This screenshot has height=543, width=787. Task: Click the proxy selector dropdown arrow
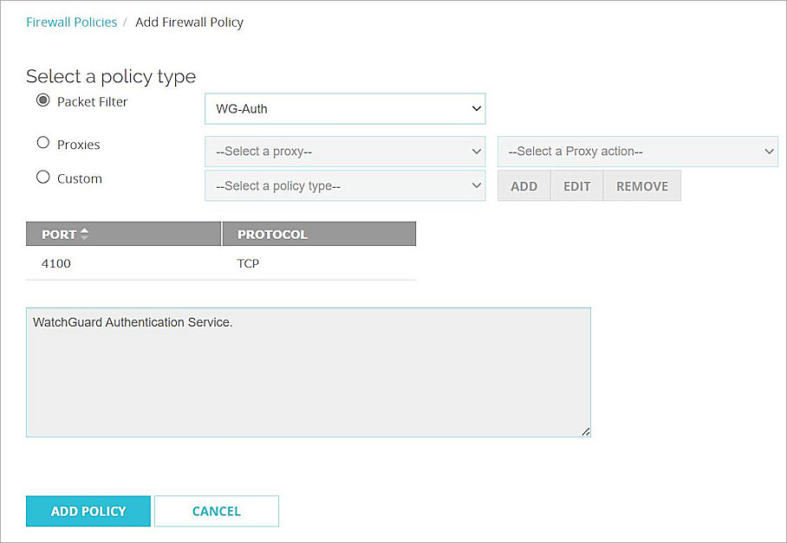click(475, 151)
